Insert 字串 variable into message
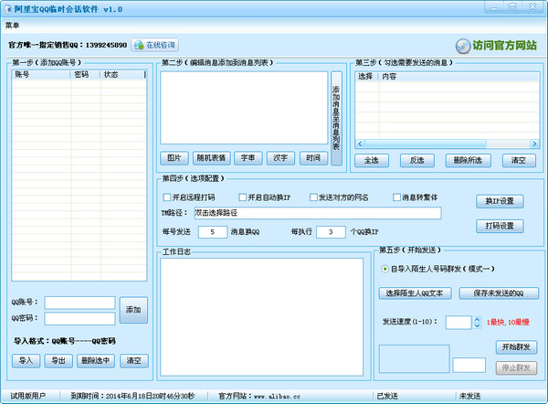Screen dimensions: 548x404 (248, 158)
